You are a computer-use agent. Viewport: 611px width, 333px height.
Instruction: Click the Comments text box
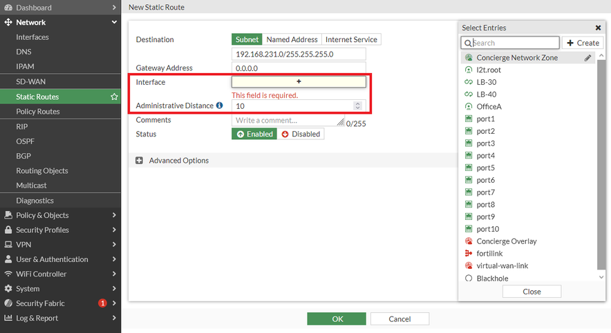click(288, 121)
